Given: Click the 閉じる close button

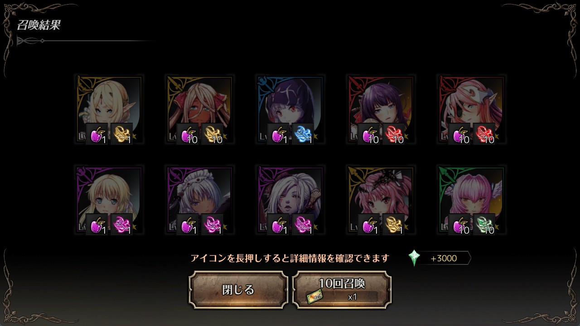Looking at the screenshot, I should [238, 290].
